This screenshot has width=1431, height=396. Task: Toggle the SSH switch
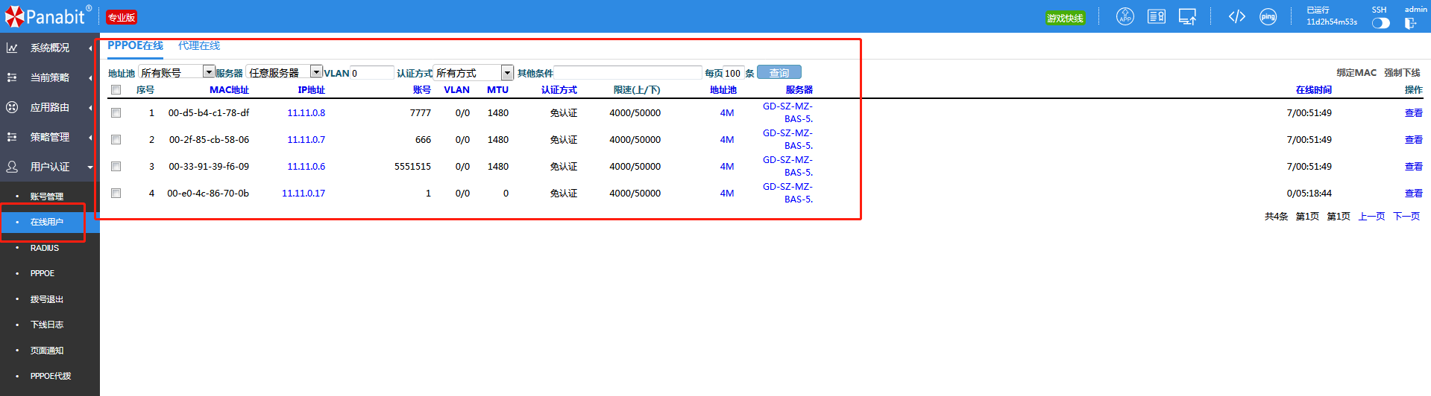1380,23
